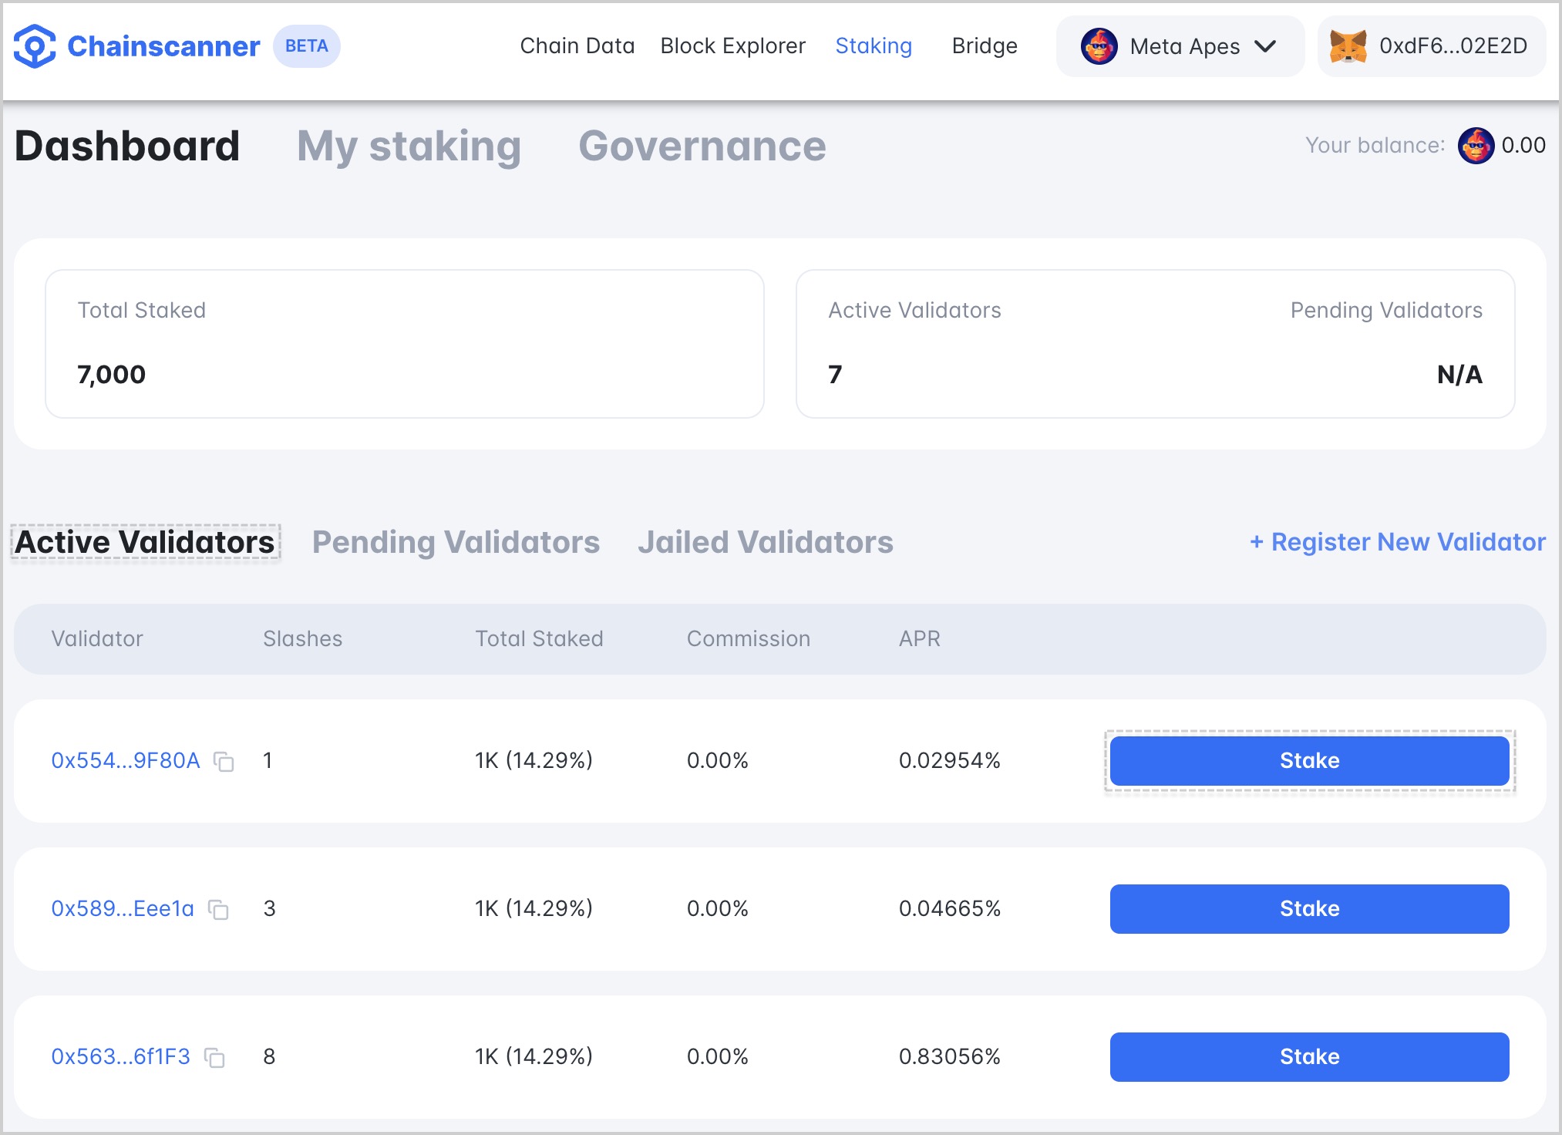The width and height of the screenshot is (1562, 1135).
Task: Click the 0.83056% APR value
Action: 950,1057
